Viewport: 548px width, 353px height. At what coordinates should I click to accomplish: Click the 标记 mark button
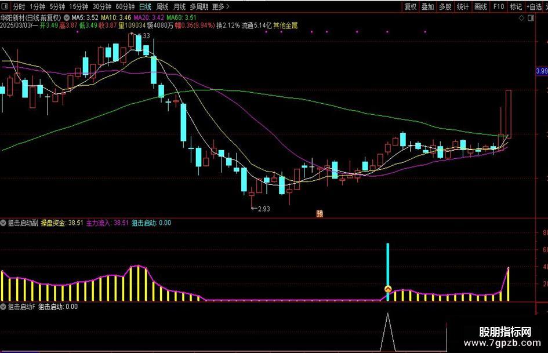(516, 6)
